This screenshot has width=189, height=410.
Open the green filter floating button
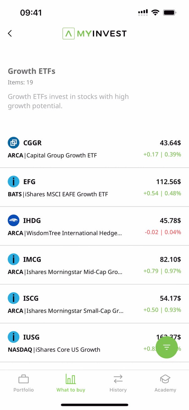click(166, 347)
